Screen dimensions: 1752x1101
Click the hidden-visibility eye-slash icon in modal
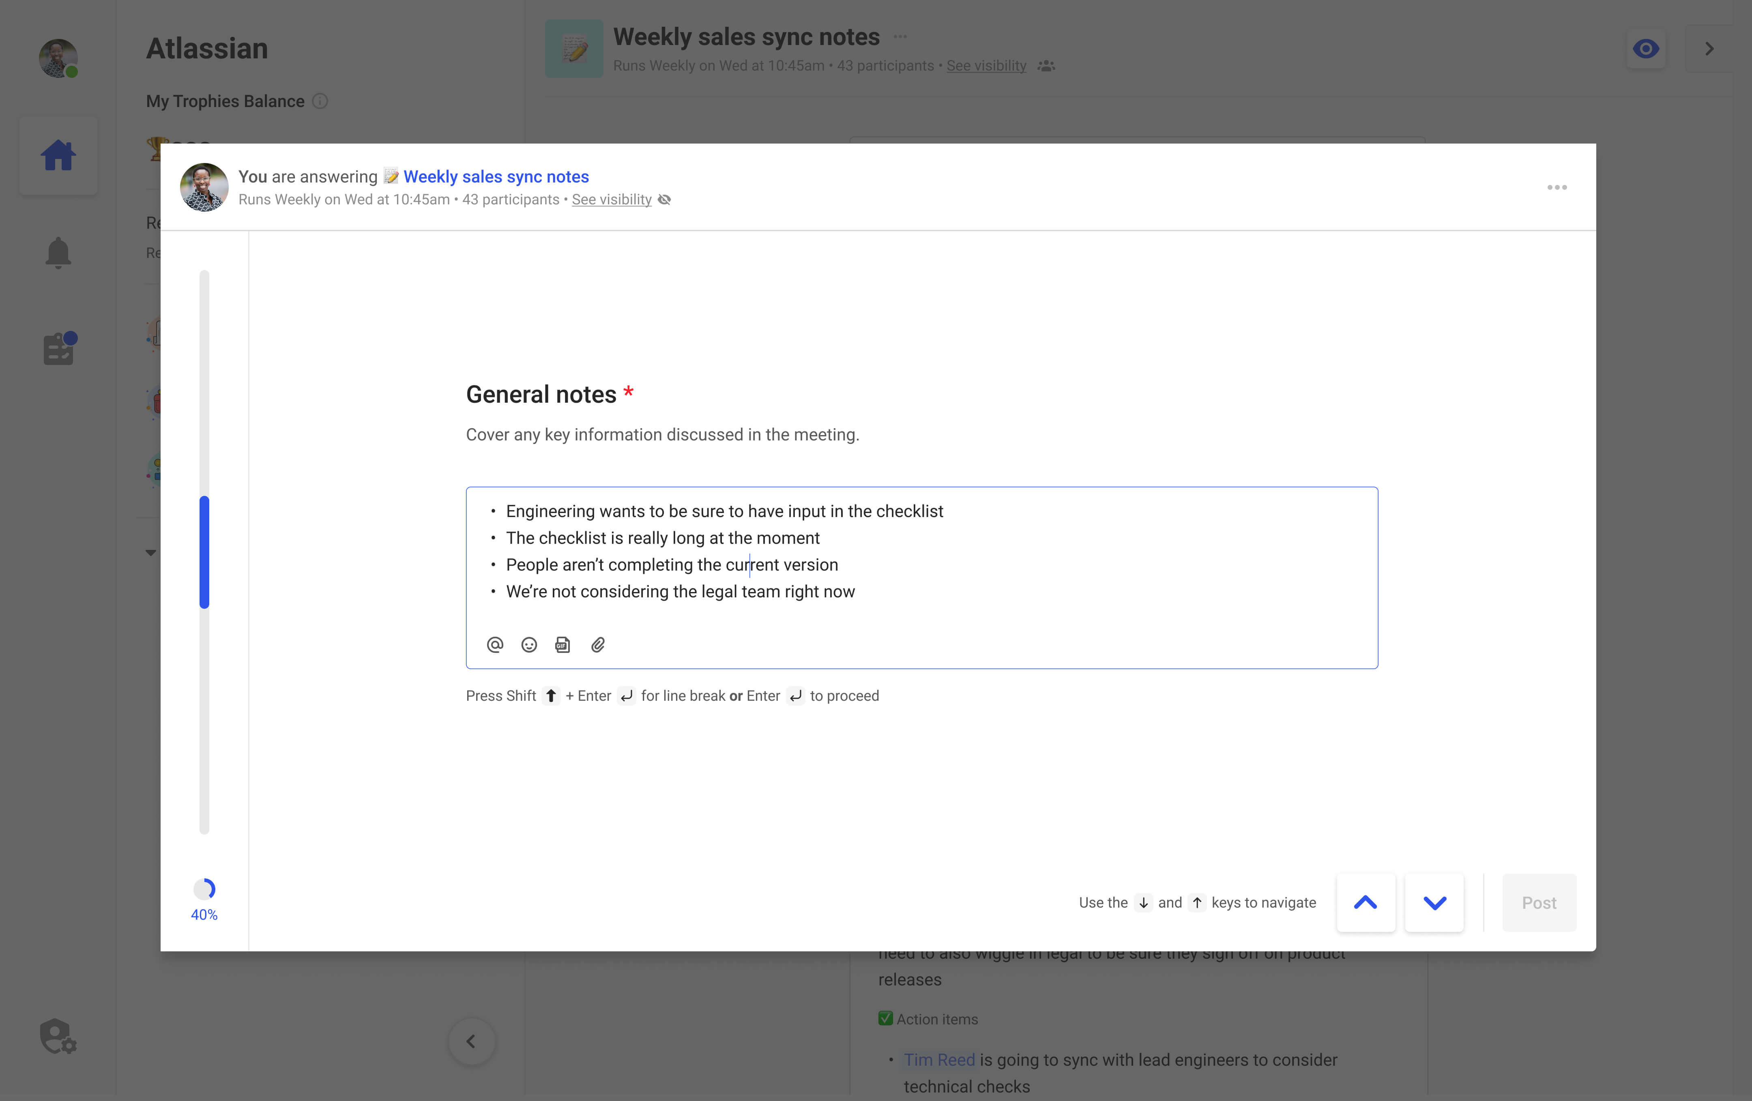click(664, 200)
